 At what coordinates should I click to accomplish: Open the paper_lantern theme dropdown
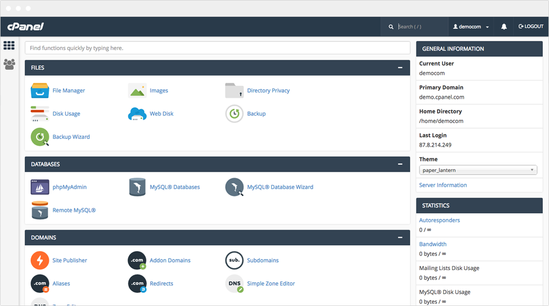click(x=478, y=170)
